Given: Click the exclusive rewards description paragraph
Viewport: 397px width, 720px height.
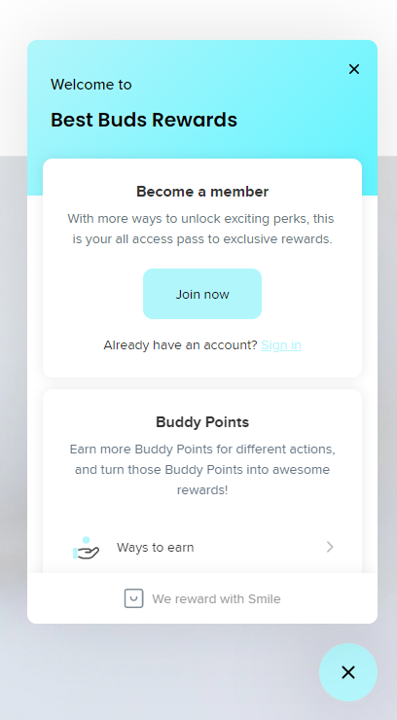Looking at the screenshot, I should (202, 229).
